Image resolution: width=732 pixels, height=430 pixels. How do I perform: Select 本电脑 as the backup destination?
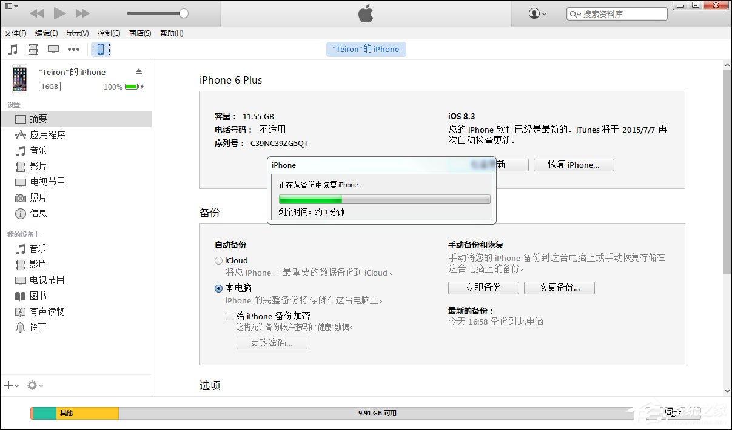pos(218,288)
